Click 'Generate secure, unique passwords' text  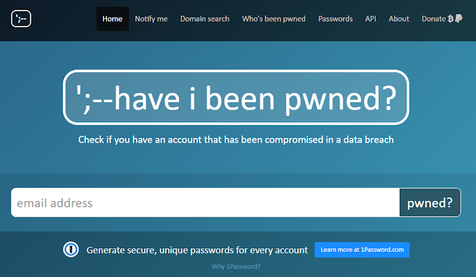[x=197, y=250]
